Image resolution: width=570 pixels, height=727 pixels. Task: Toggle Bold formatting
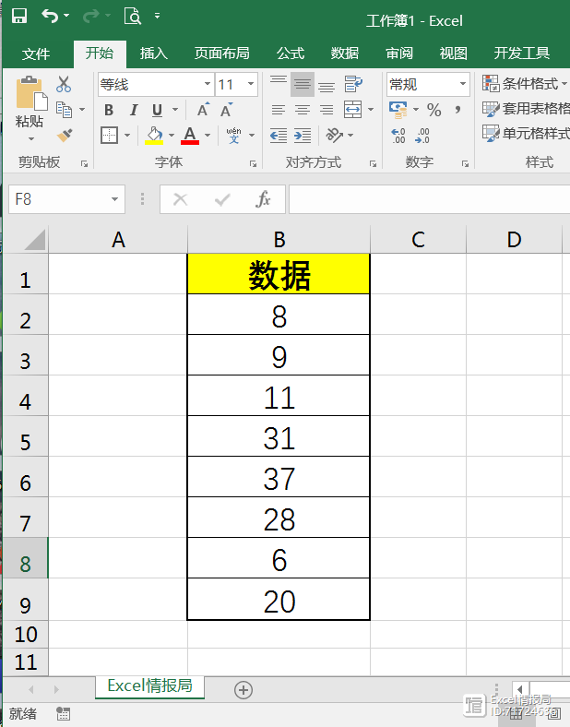click(x=109, y=110)
